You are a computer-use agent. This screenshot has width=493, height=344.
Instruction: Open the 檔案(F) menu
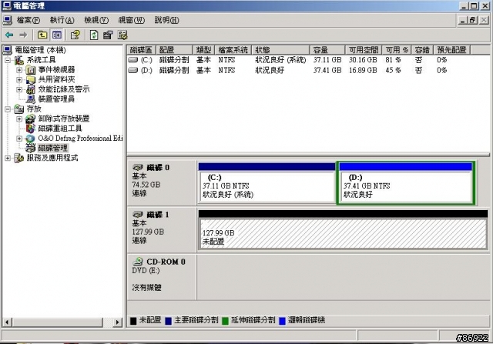29,21
